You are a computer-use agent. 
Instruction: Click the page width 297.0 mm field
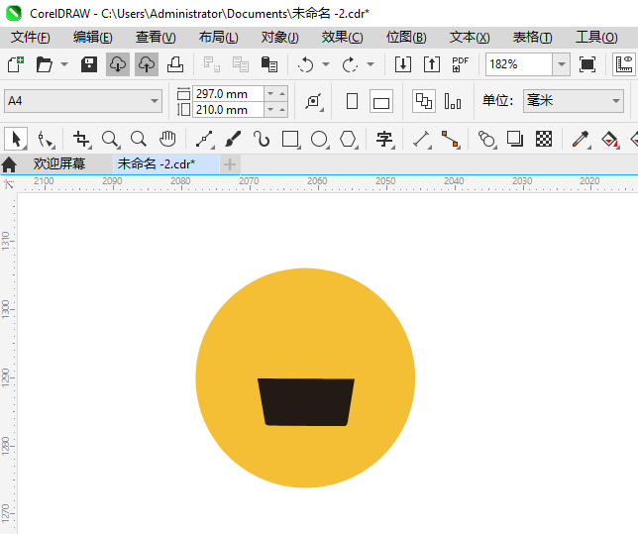tap(228, 93)
